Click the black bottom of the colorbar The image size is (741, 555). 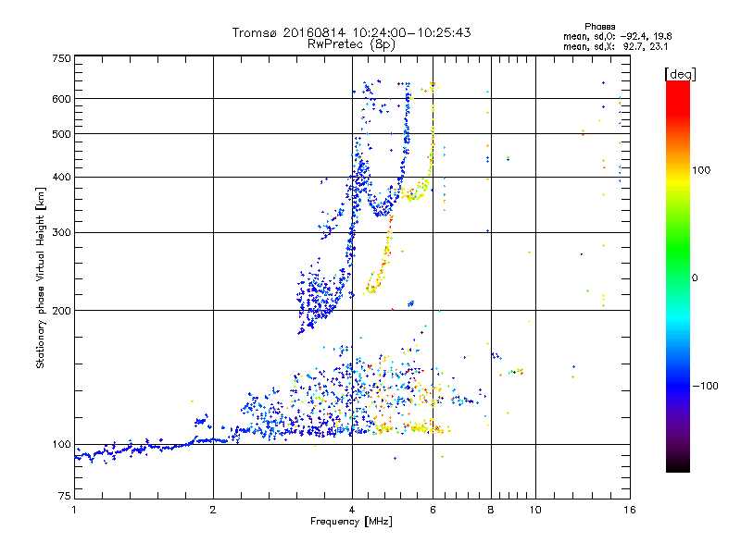click(678, 465)
